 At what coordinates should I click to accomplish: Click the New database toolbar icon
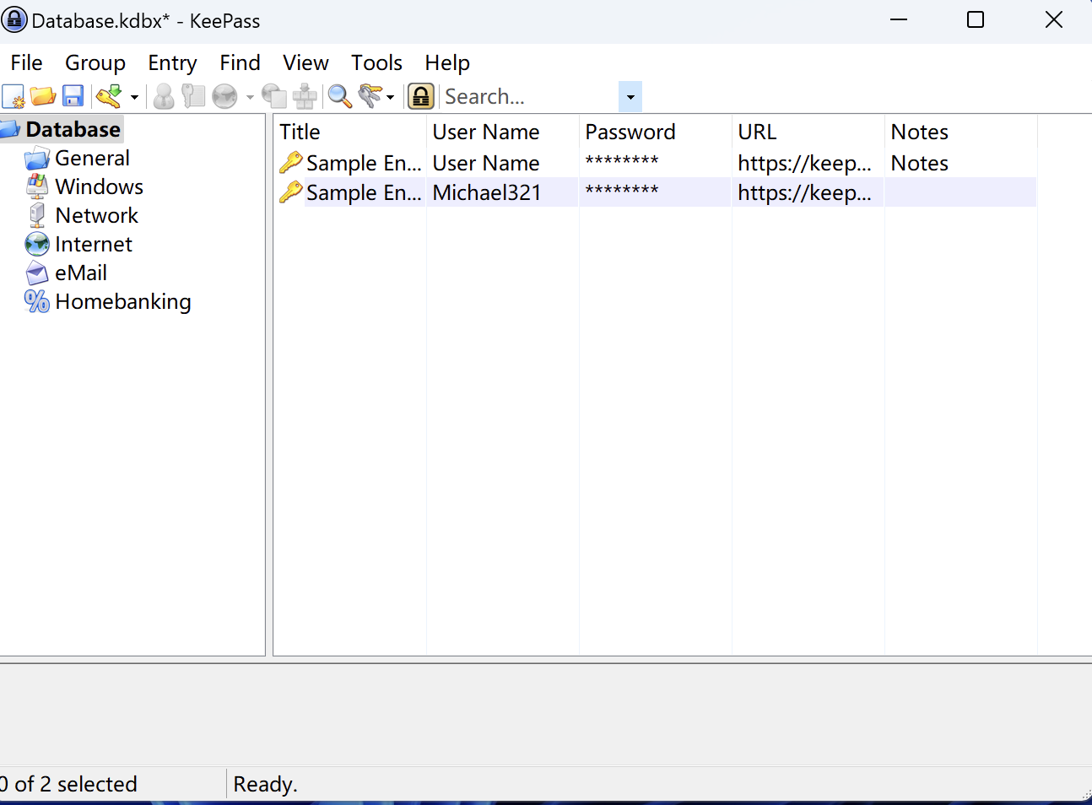[x=14, y=97]
